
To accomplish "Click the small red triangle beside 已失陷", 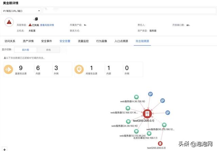I will [30, 25].
